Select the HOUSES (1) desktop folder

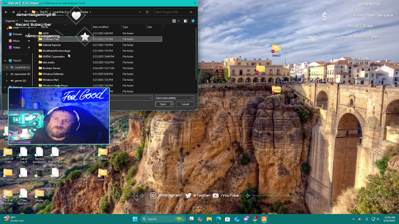(276, 92)
